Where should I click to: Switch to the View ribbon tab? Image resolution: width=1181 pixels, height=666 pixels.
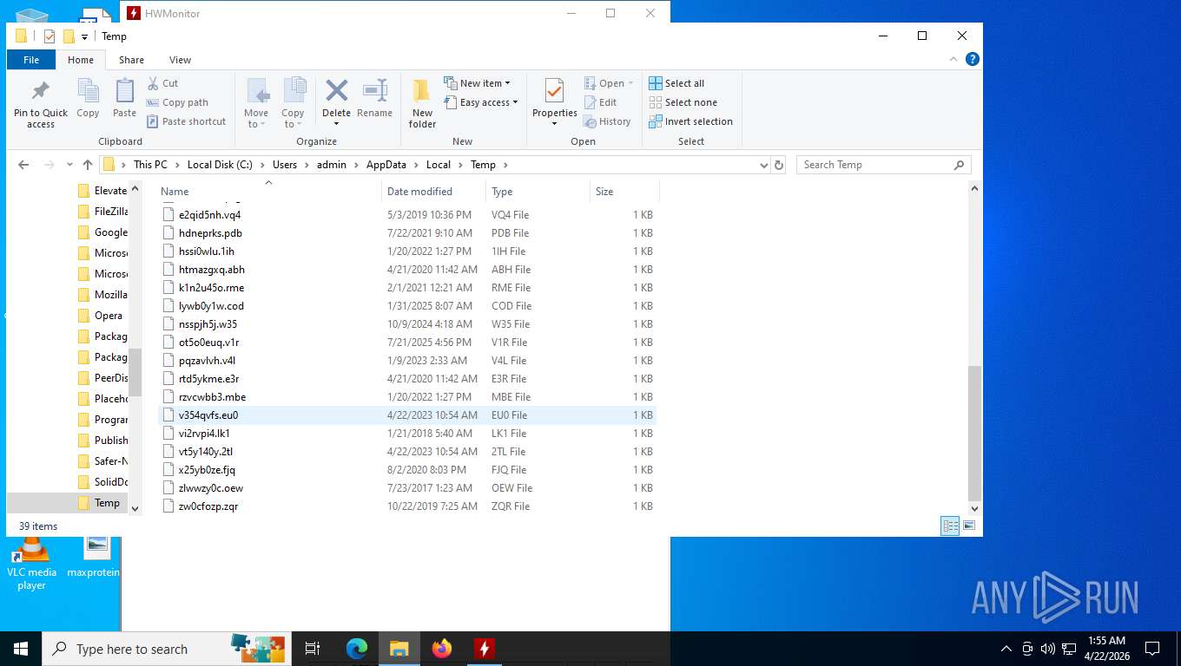180,60
